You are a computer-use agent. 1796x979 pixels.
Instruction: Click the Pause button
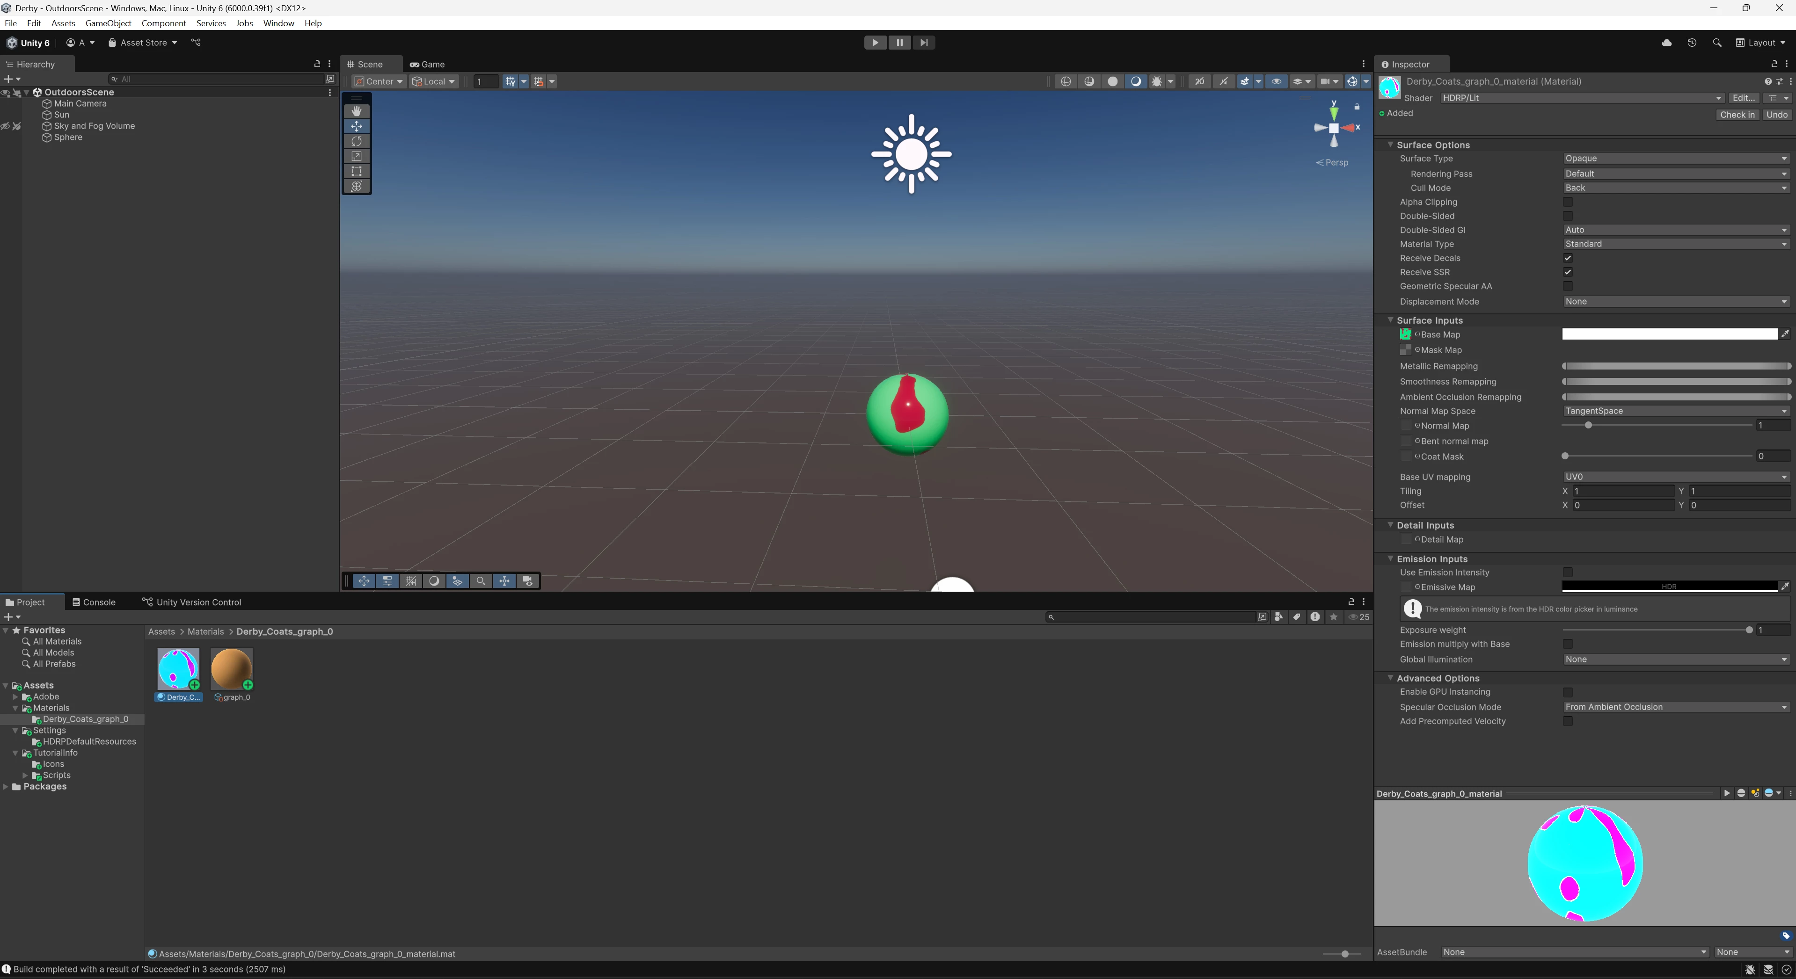899,43
